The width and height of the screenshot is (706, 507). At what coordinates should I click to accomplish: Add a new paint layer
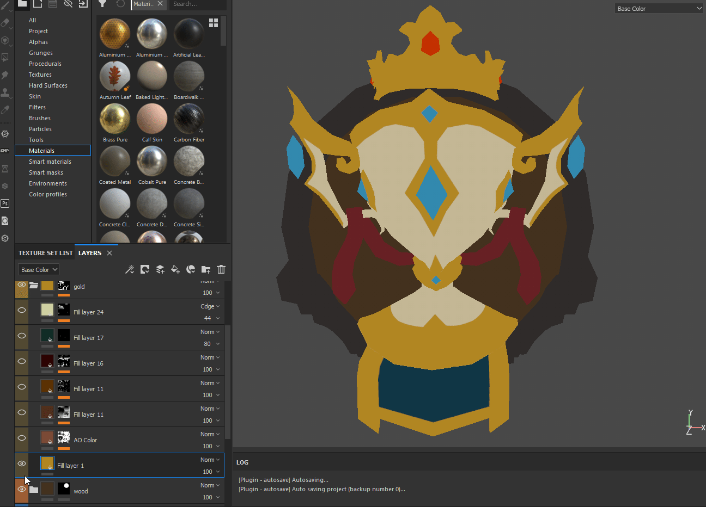160,269
